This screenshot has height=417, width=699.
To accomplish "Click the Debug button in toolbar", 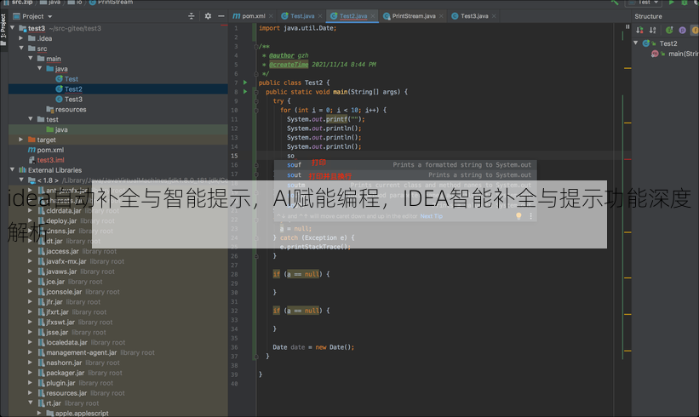I will pyautogui.click(x=685, y=3).
